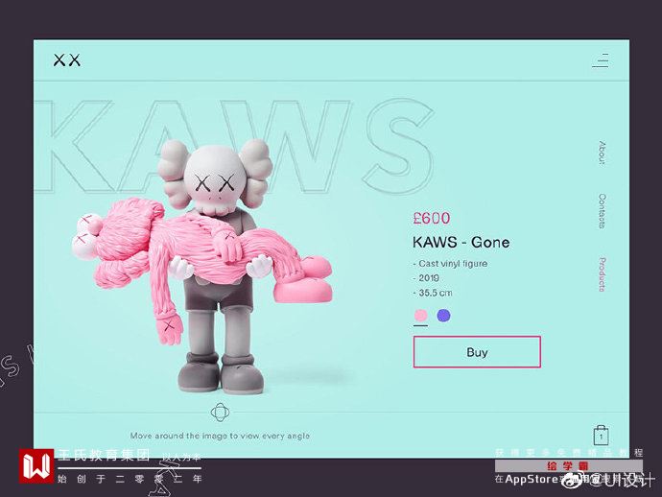Click the 2019 year detail
The image size is (662, 497).
(x=426, y=278)
